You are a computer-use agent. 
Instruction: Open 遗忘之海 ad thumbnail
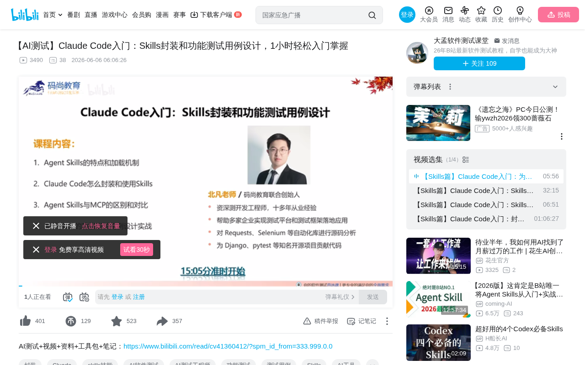click(x=438, y=123)
